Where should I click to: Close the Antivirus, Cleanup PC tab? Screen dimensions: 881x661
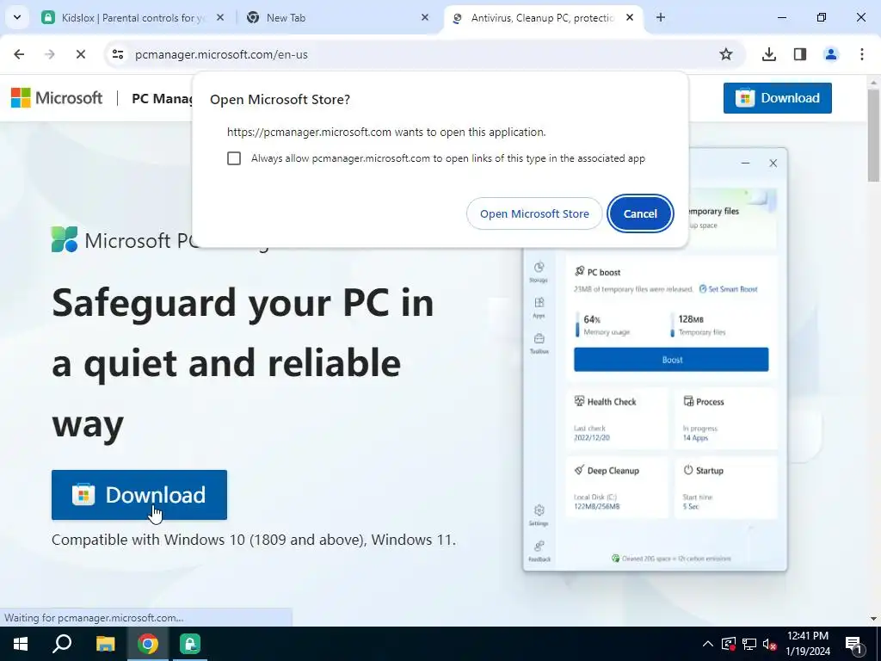pos(630,18)
